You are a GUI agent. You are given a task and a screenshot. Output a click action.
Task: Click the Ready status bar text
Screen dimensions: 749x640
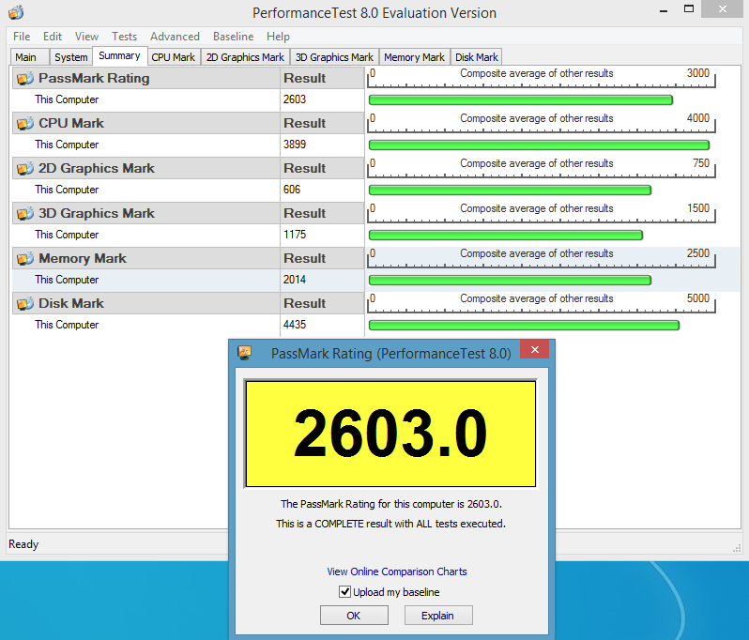point(23,544)
